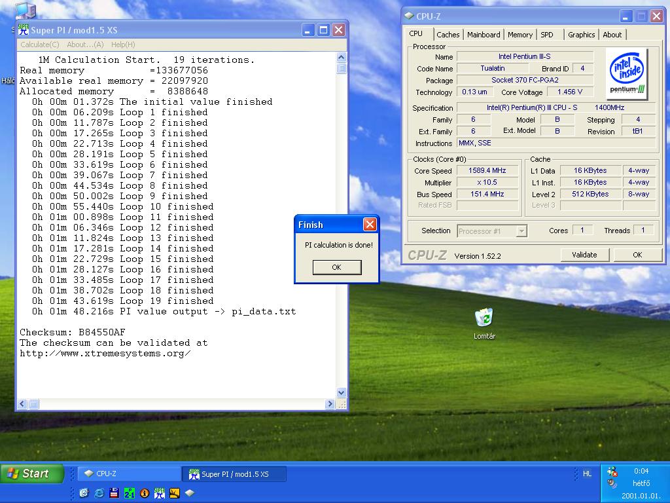This screenshot has height=503, width=670.
Task: Click the Start button
Action: click(x=33, y=474)
